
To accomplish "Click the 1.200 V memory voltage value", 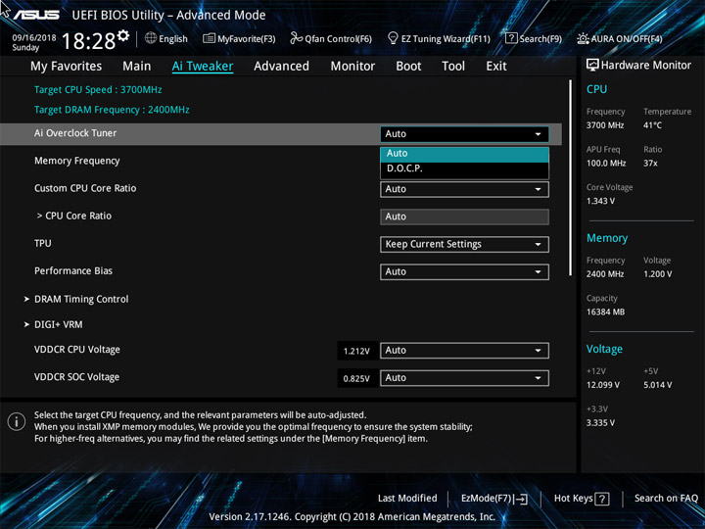I will pyautogui.click(x=657, y=274).
